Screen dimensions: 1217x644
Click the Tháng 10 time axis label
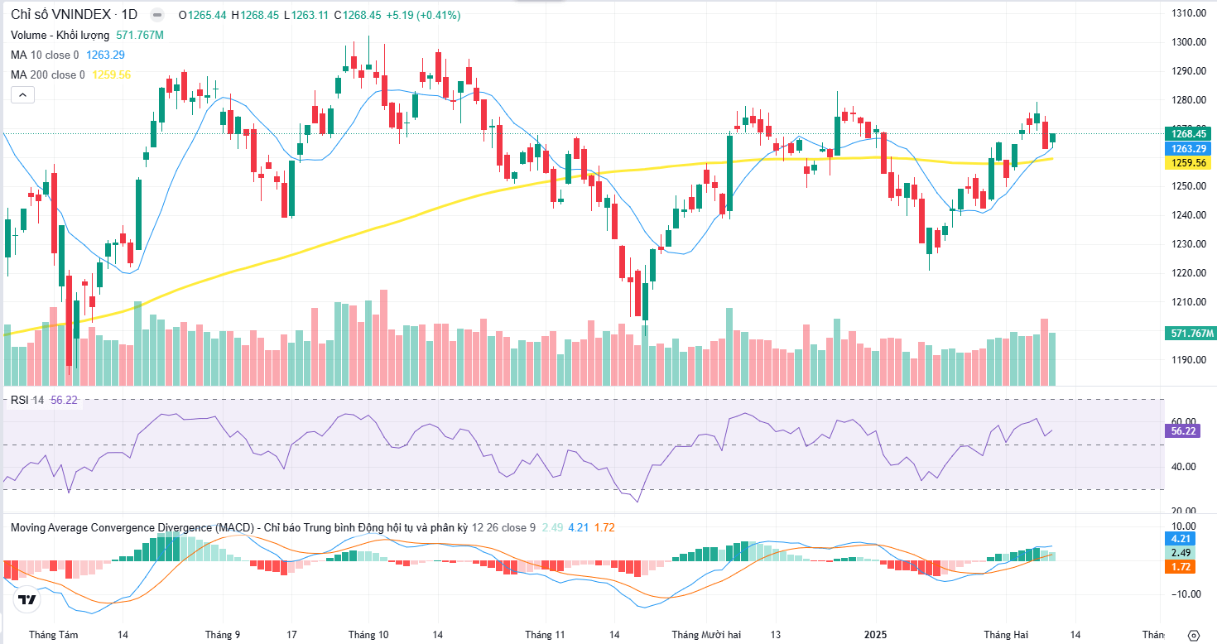click(368, 635)
